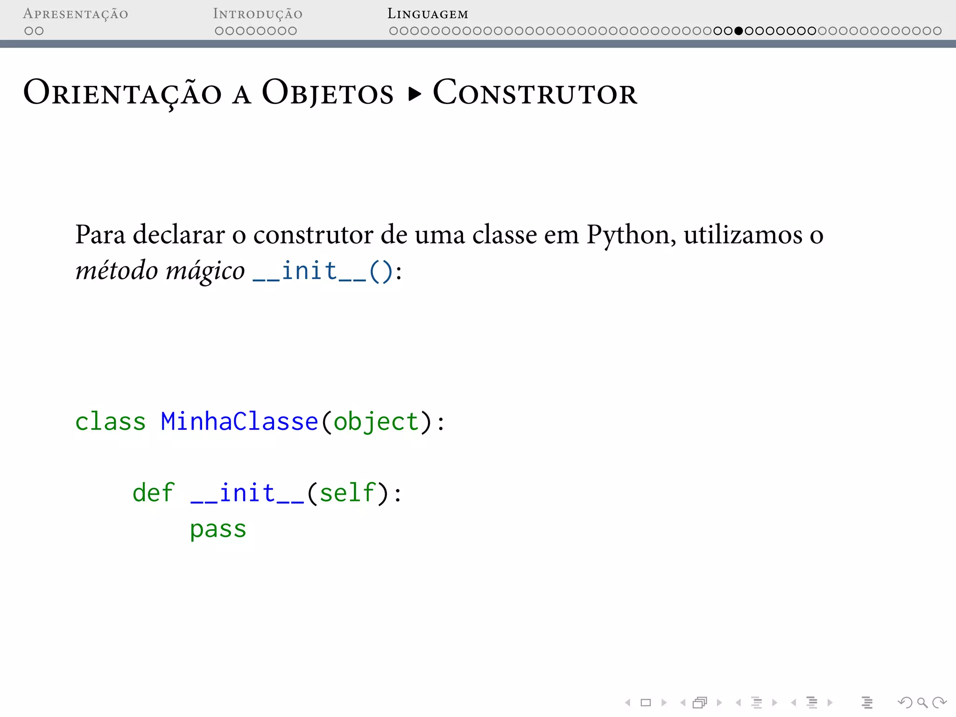Jump to previous section arrow

coord(794,703)
